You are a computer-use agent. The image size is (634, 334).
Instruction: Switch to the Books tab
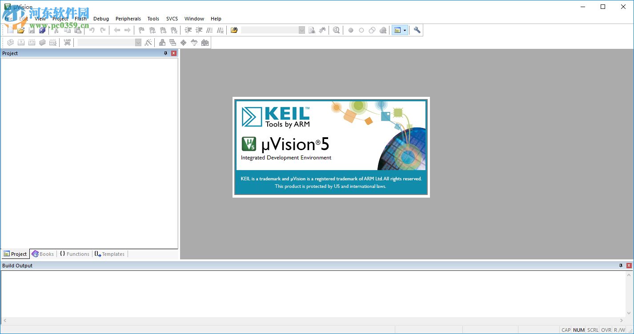[43, 254]
